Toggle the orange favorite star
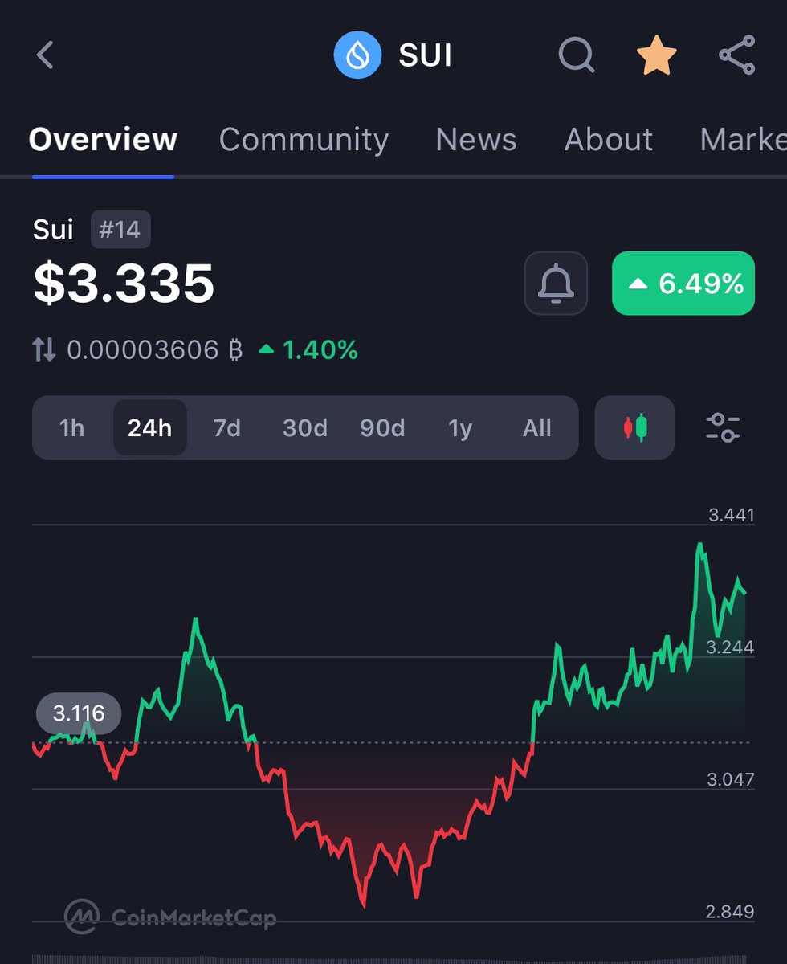Viewport: 787px width, 964px height. pyautogui.click(x=657, y=55)
